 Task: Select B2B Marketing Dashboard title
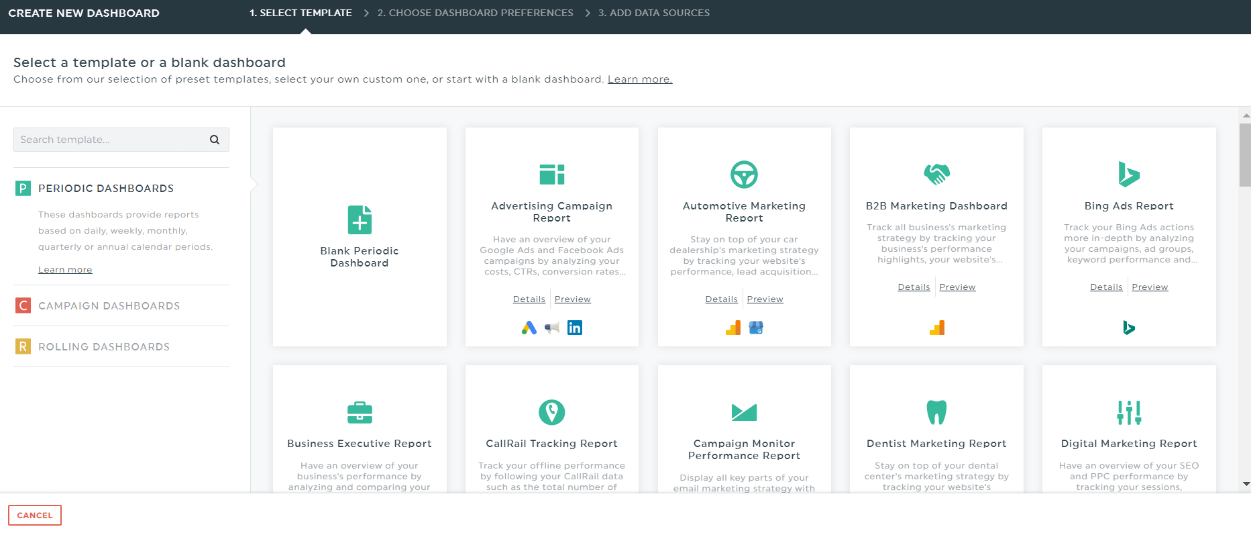(x=936, y=206)
